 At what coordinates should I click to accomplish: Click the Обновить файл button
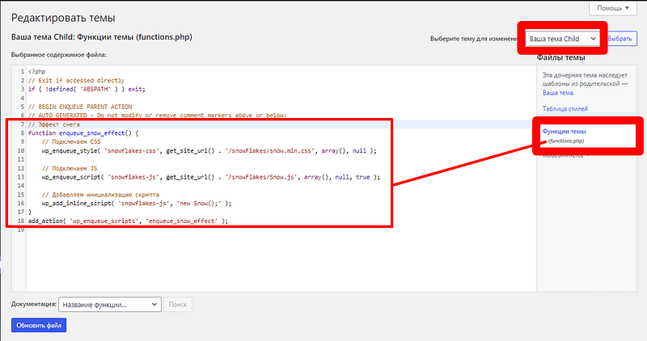pos(39,325)
